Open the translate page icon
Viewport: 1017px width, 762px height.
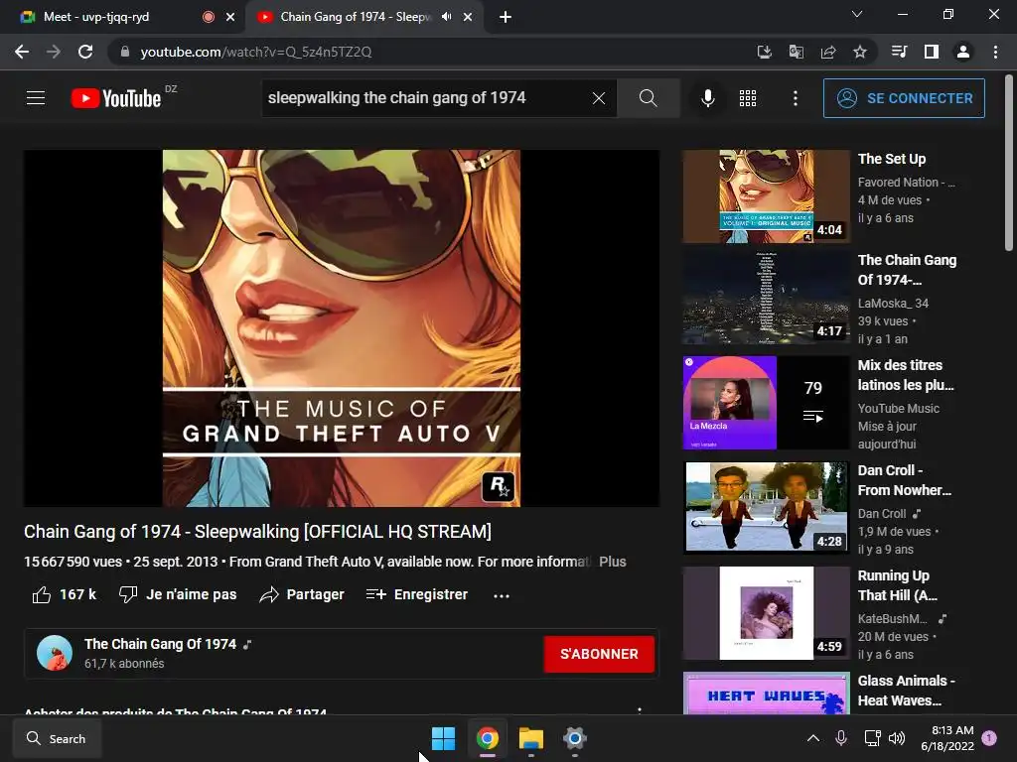click(x=797, y=52)
